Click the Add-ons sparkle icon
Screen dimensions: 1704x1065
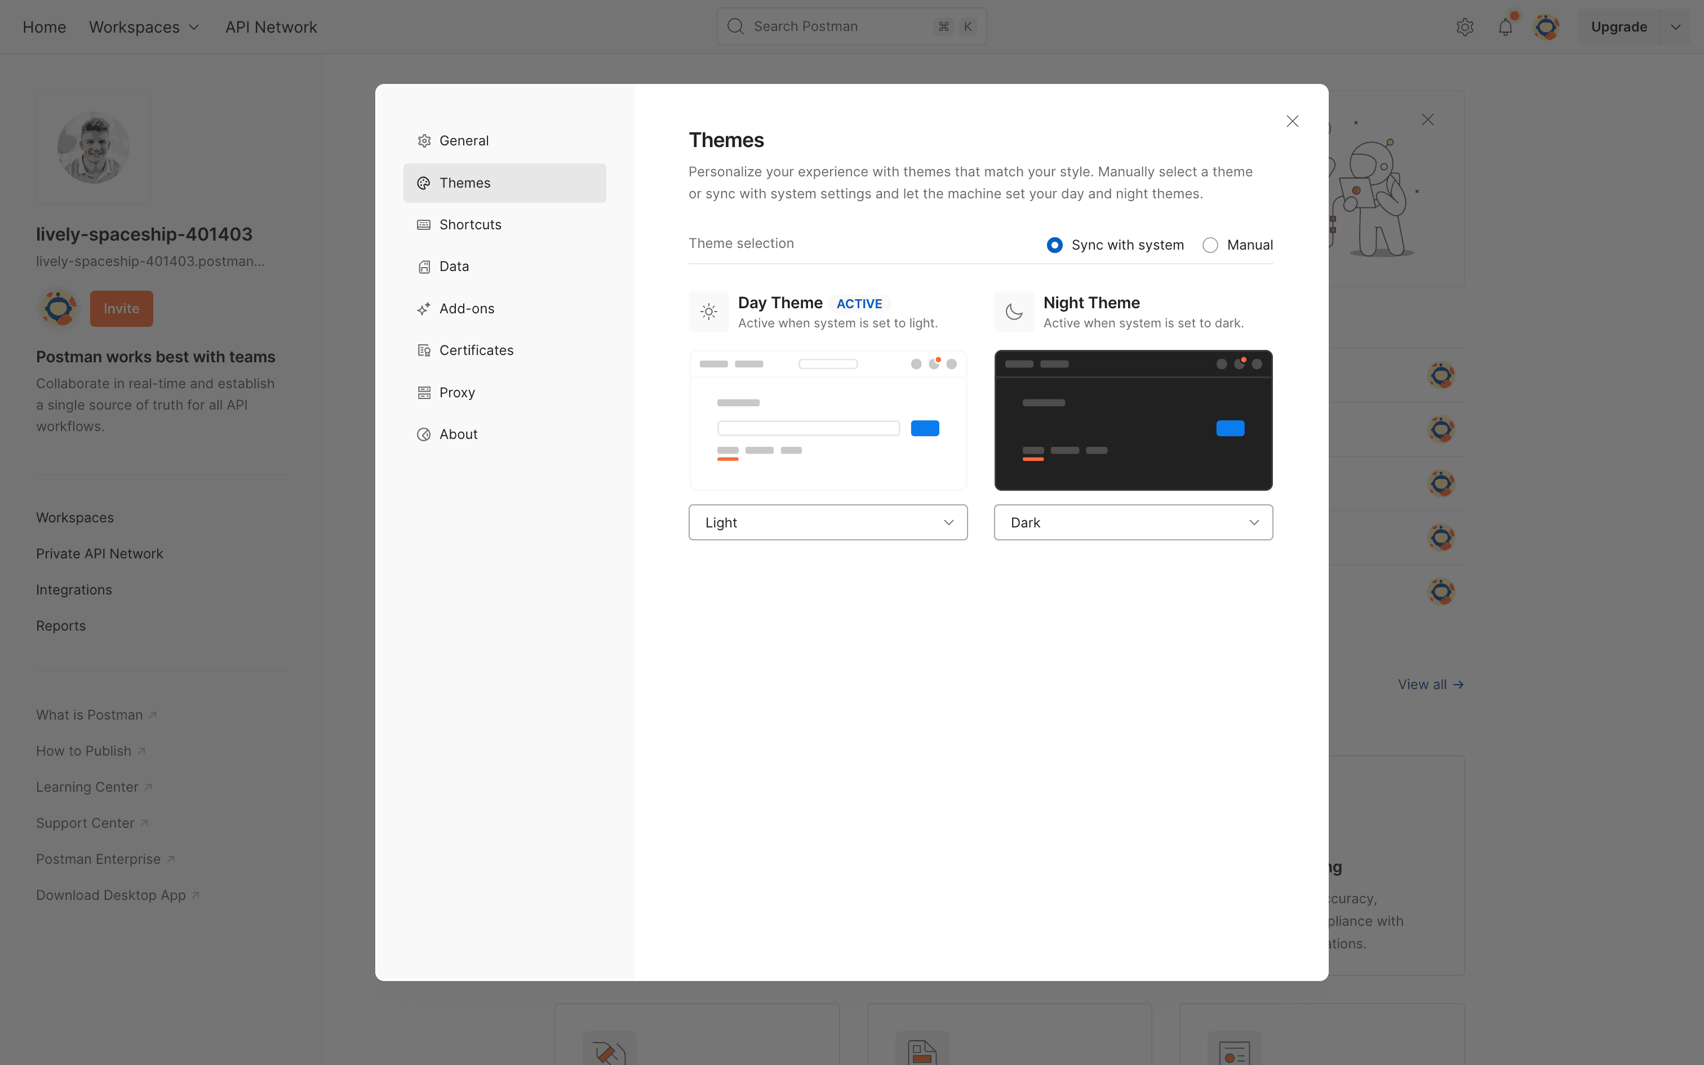424,309
